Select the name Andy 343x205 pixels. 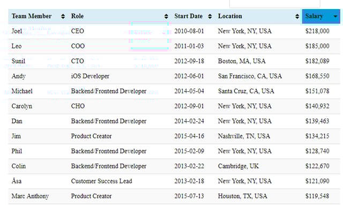(19, 76)
